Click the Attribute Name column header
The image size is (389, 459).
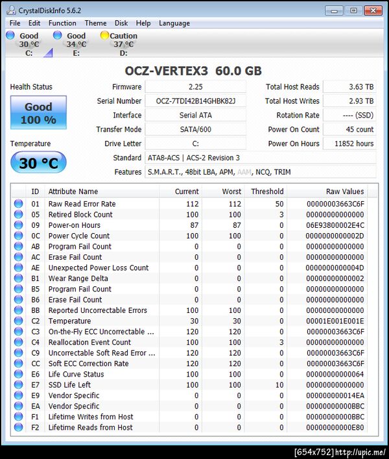click(102, 192)
